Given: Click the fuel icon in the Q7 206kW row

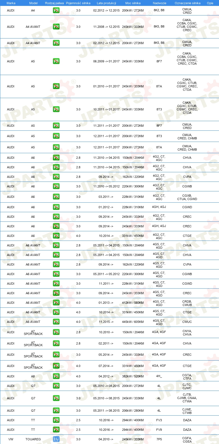Looking at the screenshot, I should coord(56,411).
